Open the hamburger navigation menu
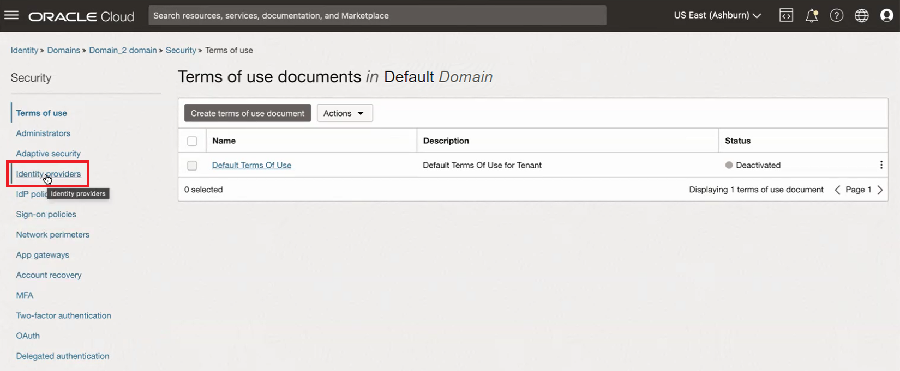The width and height of the screenshot is (900, 371). [11, 15]
